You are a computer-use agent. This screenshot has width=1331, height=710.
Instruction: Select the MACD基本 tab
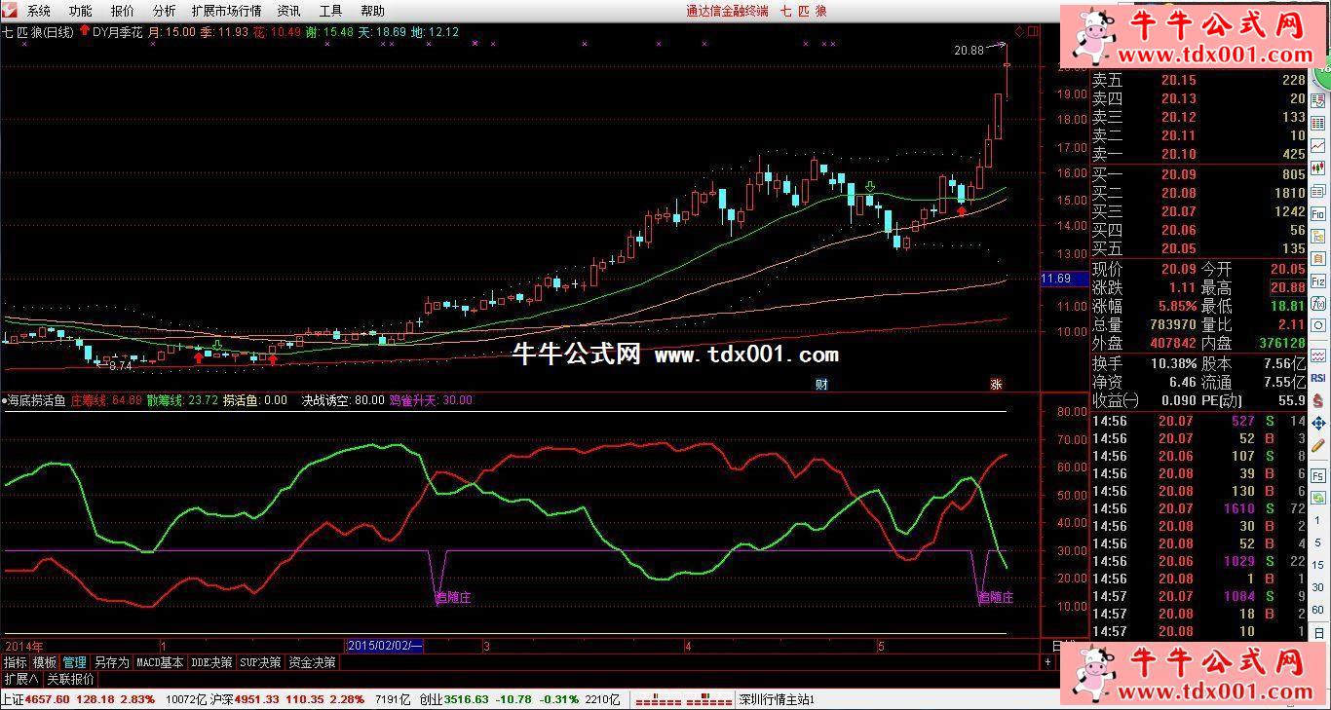tap(160, 662)
